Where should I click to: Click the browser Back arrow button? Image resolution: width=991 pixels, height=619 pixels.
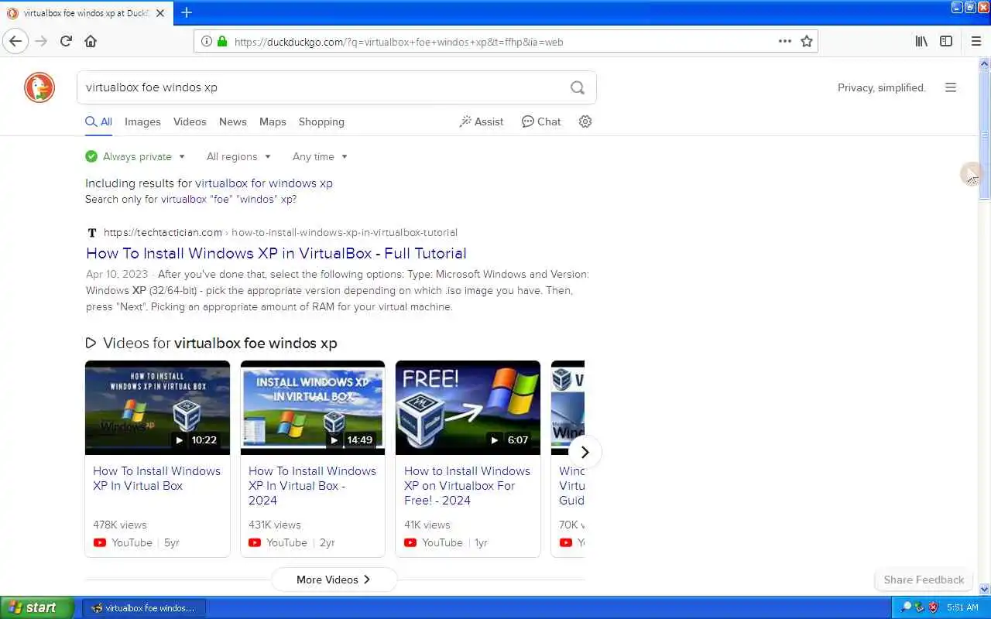pos(15,41)
